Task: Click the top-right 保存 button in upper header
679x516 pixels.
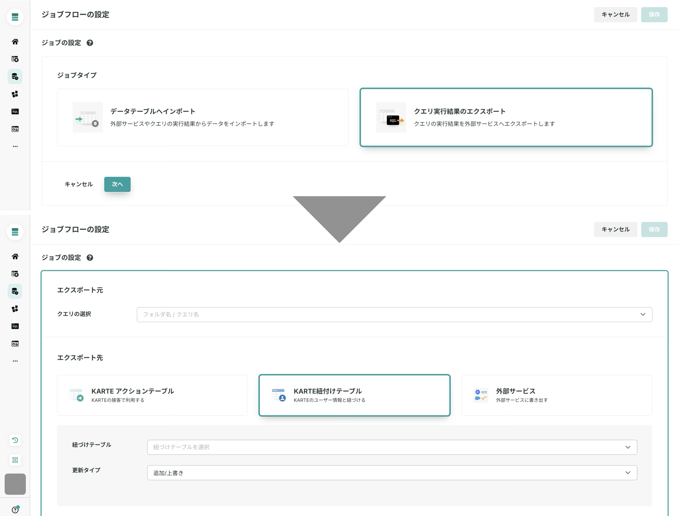Action: [x=654, y=15]
